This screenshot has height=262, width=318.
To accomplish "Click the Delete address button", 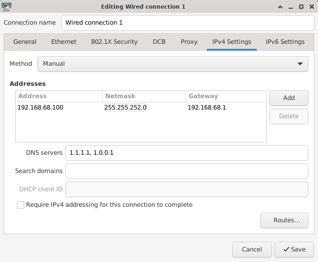I will [x=289, y=116].
